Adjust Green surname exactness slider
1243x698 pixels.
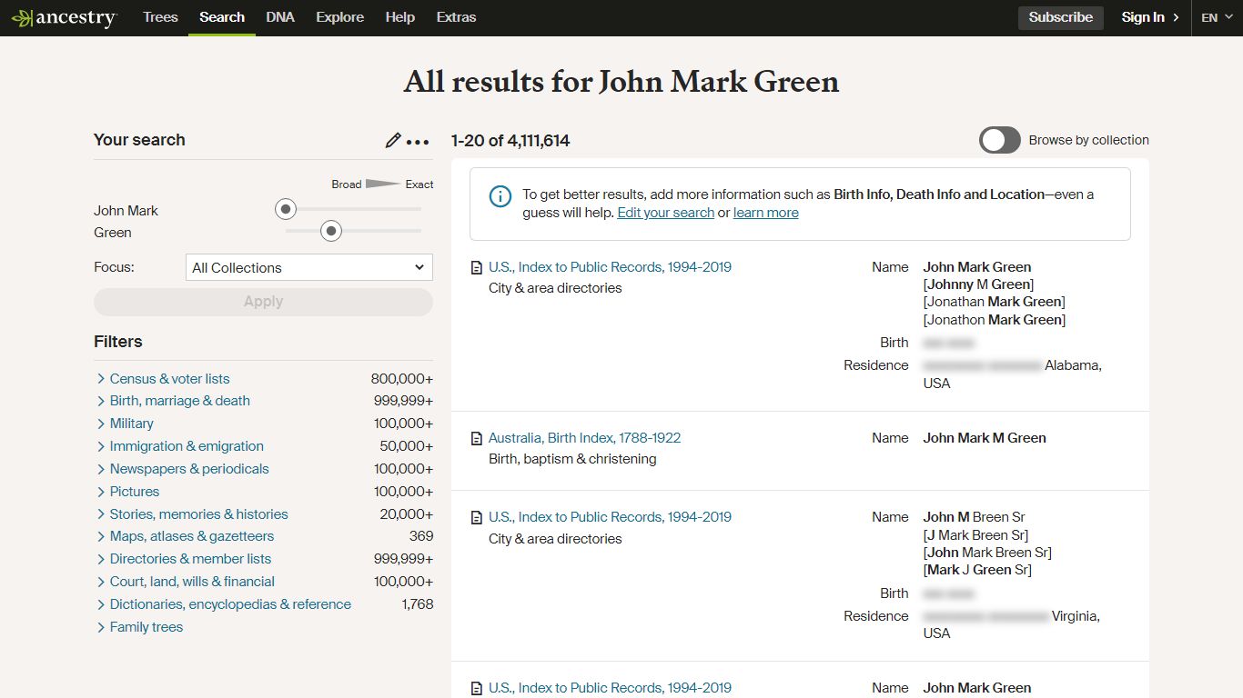331,232
